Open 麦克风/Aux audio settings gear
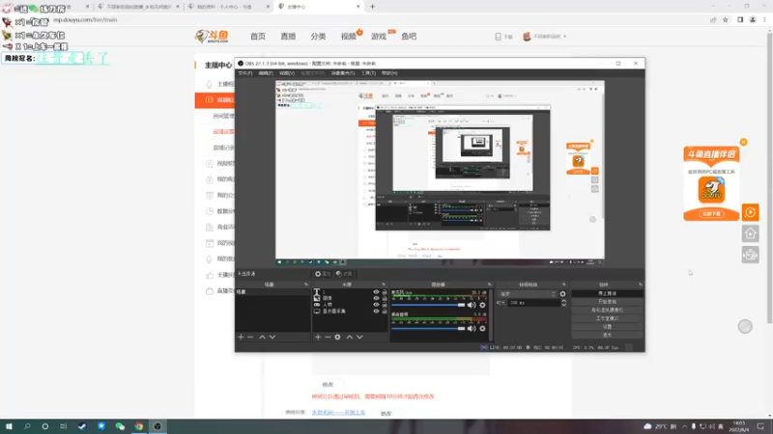Viewport: 773px width, 434px height. (482, 305)
